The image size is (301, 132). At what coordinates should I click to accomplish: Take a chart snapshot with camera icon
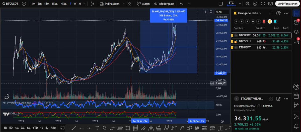(x=270, y=4)
